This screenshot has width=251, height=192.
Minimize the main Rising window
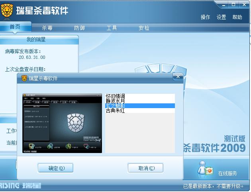(224, 5)
